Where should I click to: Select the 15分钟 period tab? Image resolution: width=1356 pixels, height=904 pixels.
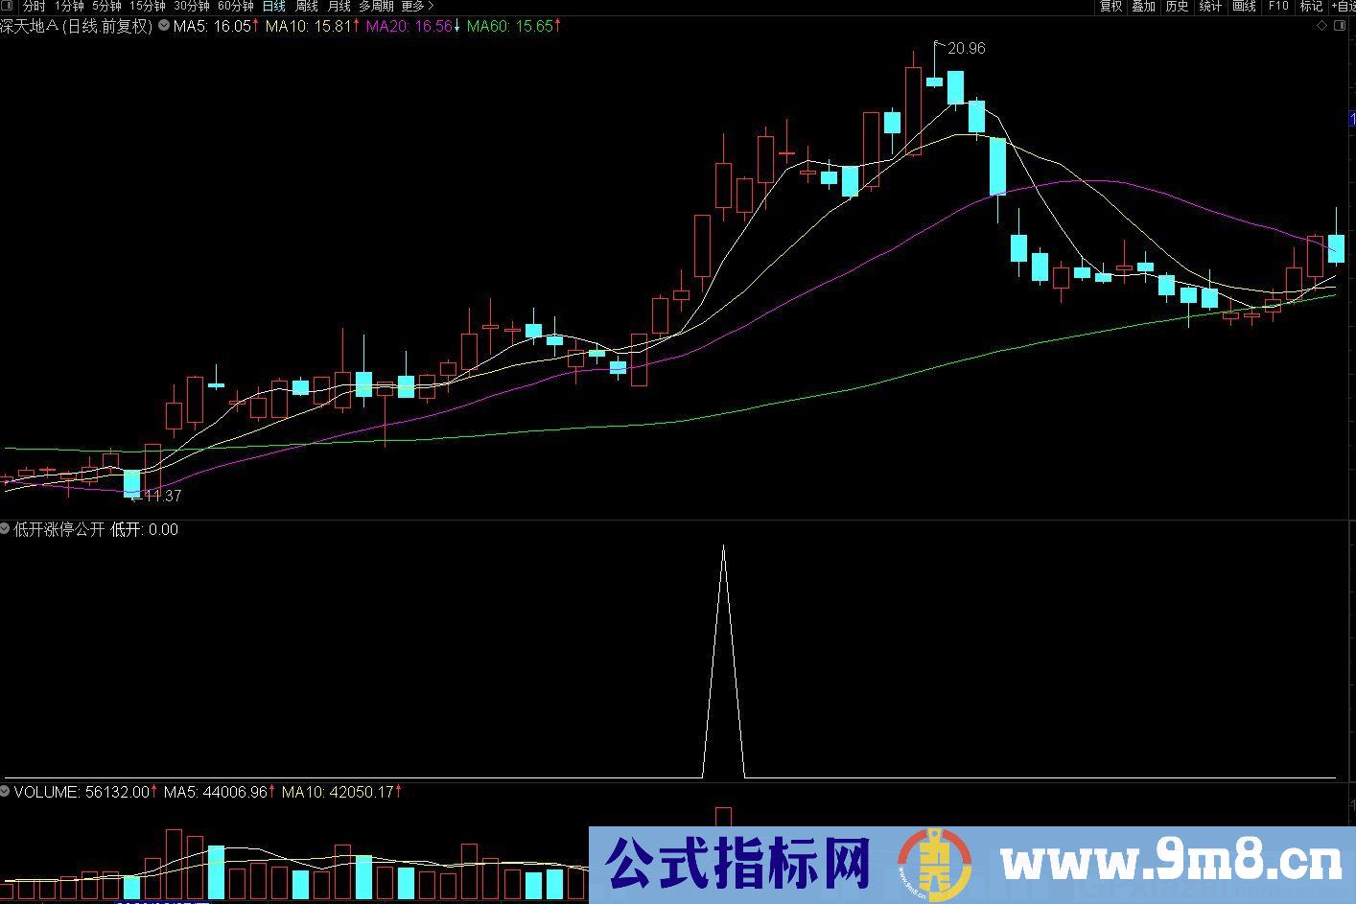tap(147, 6)
